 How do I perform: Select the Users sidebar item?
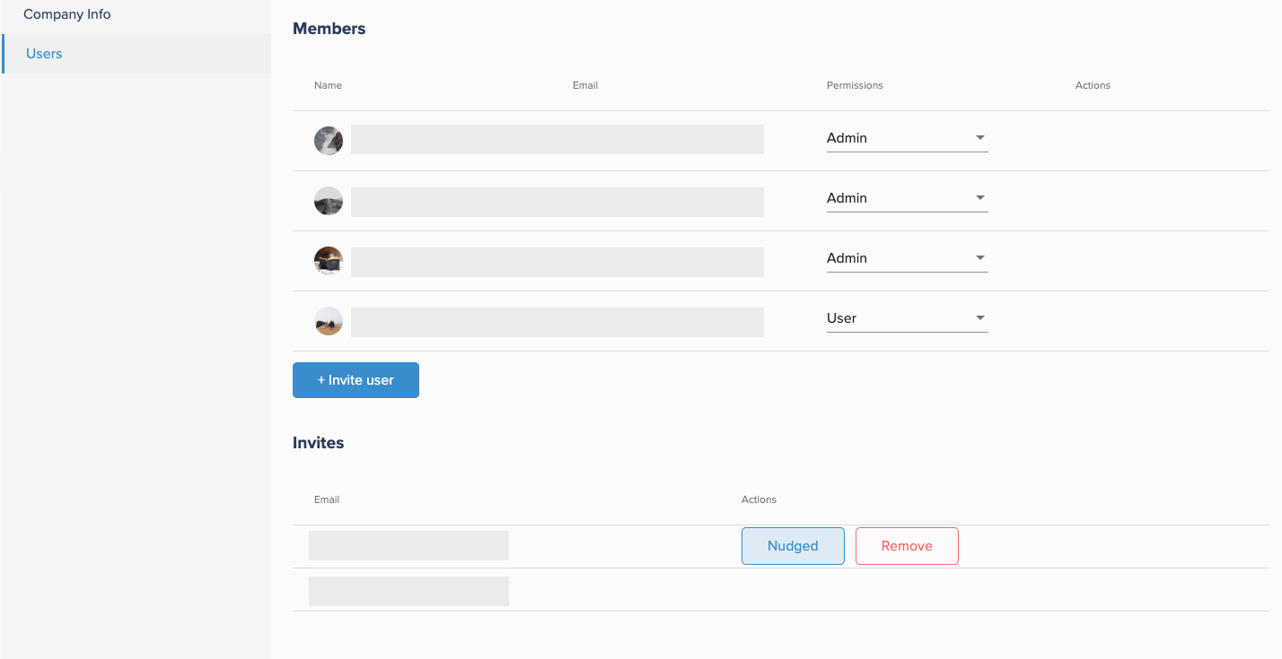coord(136,54)
